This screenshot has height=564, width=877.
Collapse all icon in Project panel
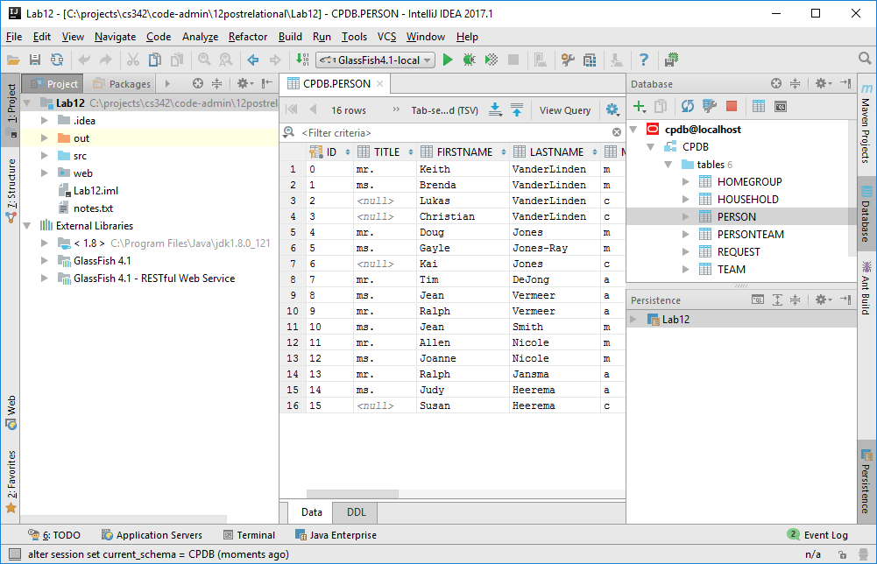[217, 84]
